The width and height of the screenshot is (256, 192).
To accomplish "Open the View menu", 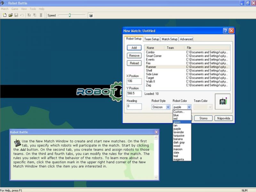I will click(x=24, y=9).
